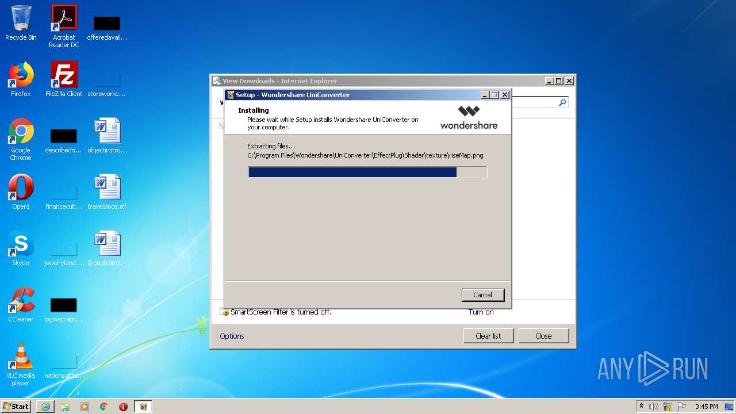Click the setup icon in the installer title bar
This screenshot has height=414, width=736.
point(230,95)
